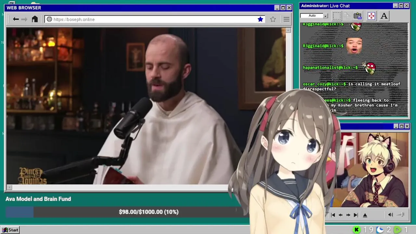Skip to previous track in media player

333,215
